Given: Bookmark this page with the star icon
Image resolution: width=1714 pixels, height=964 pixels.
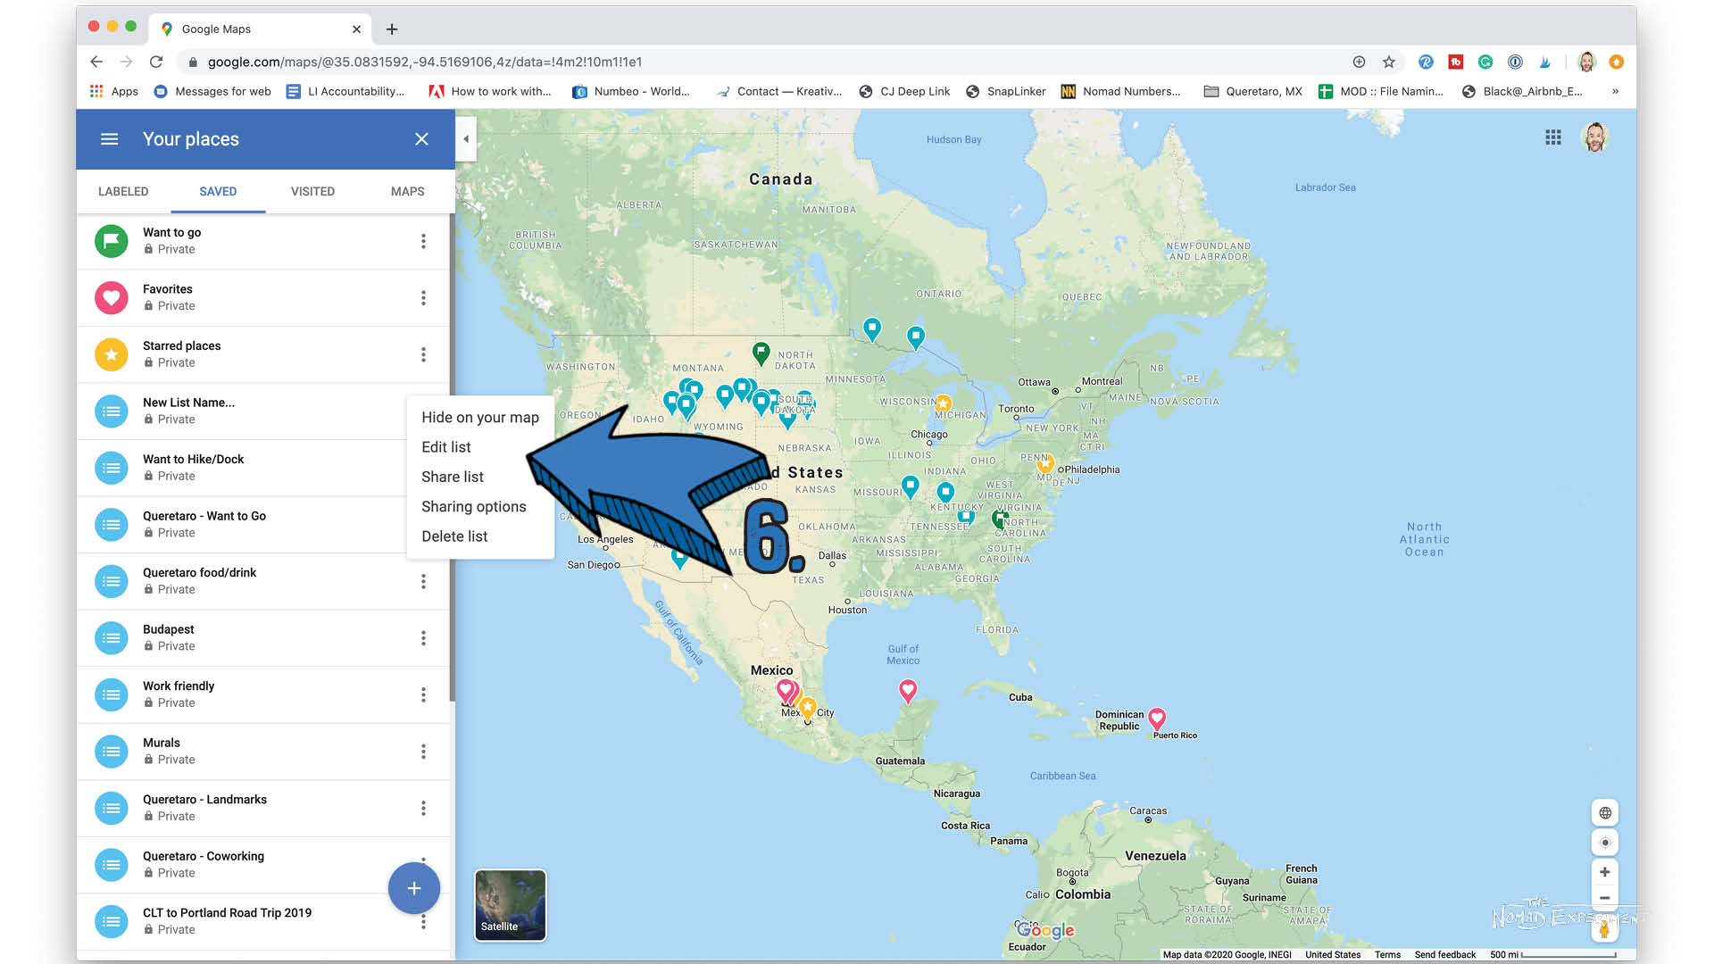Looking at the screenshot, I should click(1388, 62).
